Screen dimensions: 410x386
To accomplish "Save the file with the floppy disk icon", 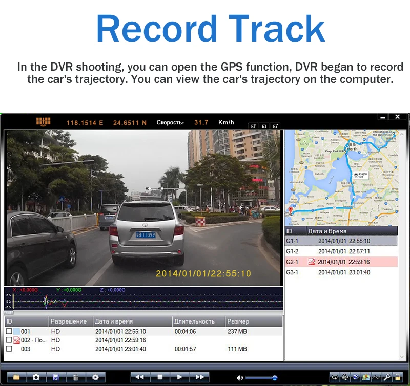I will point(56,377).
